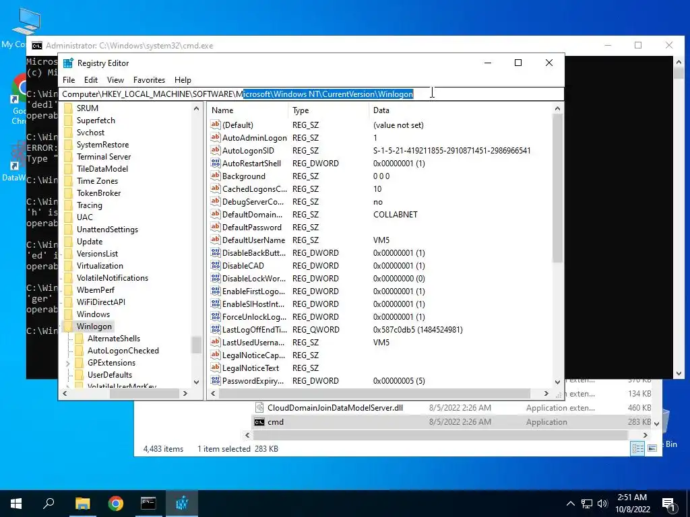The width and height of the screenshot is (690, 517).
Task: Switch File Explorer to details view icon
Action: click(637, 448)
